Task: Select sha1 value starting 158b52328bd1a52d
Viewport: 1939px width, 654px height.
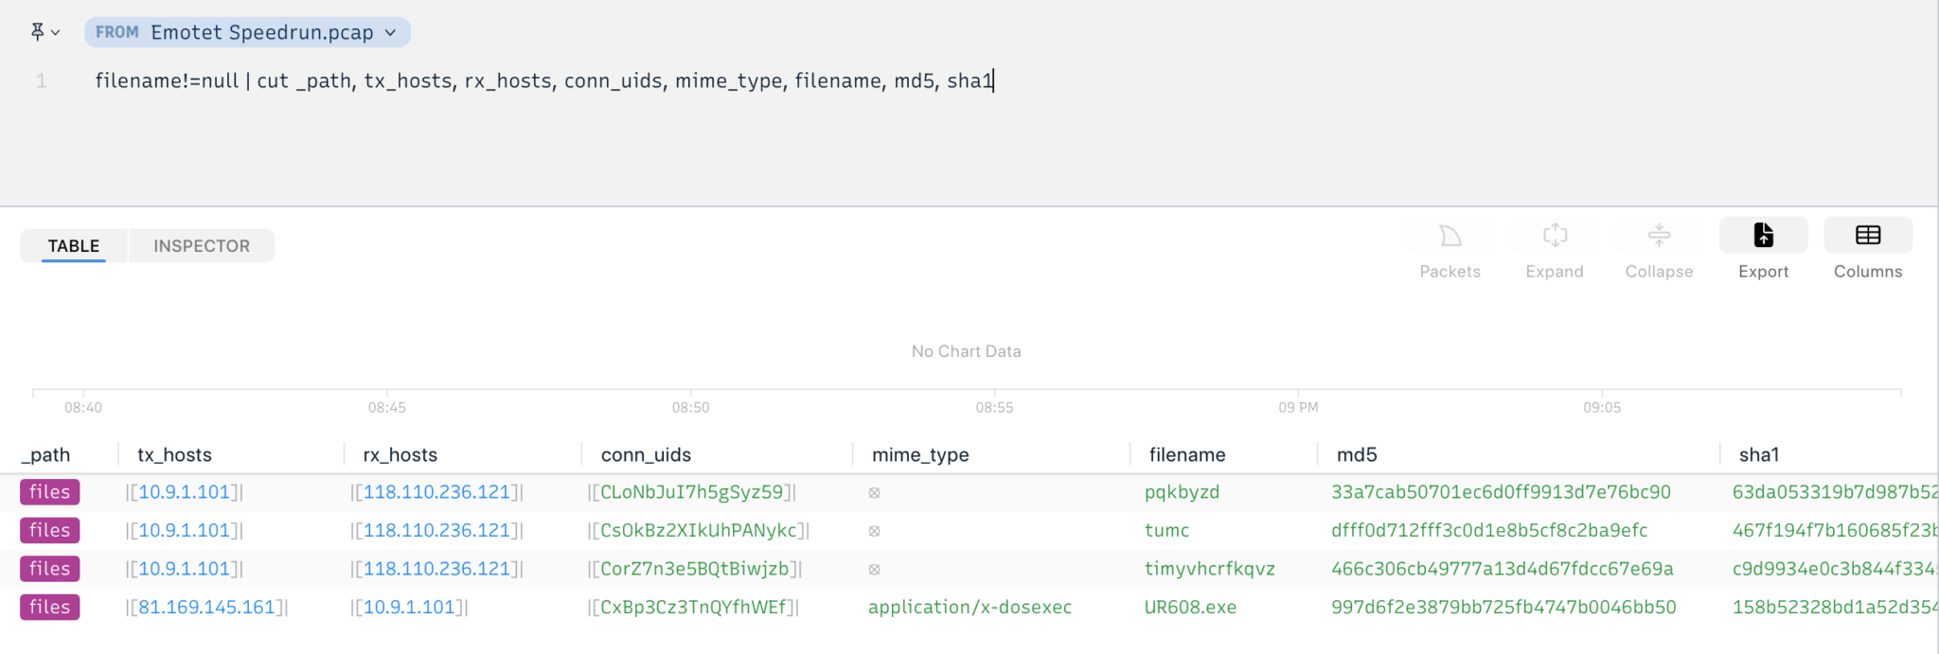Action: (1835, 607)
